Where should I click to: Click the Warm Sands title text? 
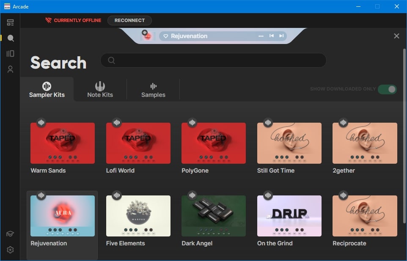pyautogui.click(x=48, y=170)
